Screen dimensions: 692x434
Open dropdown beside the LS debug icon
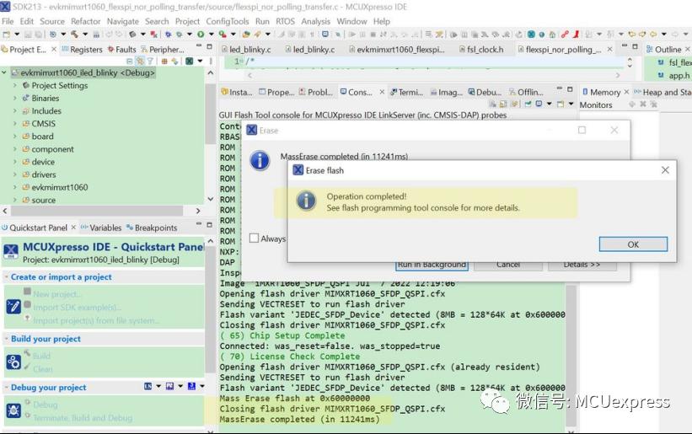pos(158,386)
